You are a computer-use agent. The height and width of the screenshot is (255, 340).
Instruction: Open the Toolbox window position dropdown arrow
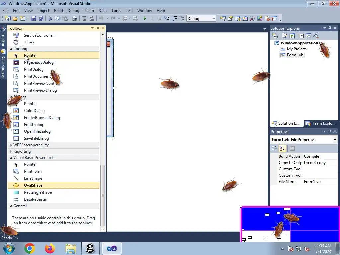(92, 28)
